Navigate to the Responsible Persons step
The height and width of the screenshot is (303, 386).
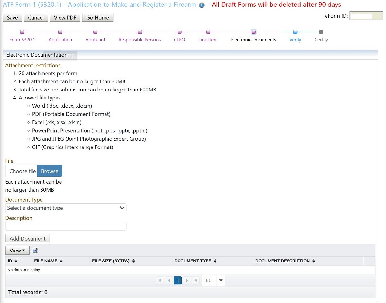pos(140,40)
